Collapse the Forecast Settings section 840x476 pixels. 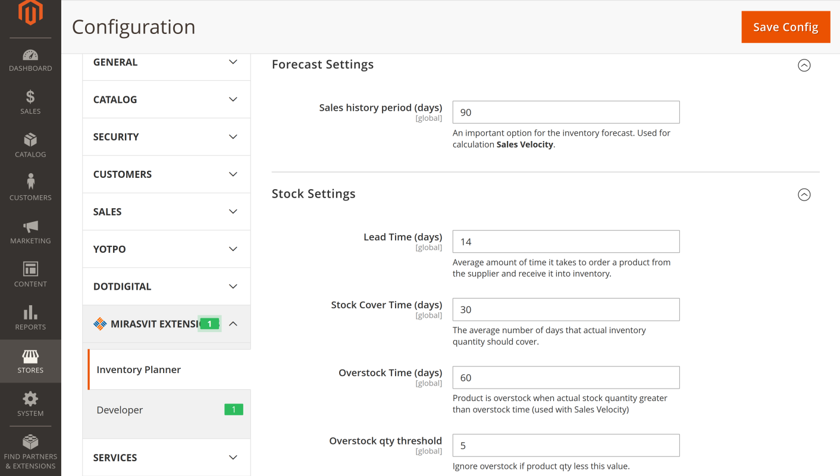click(804, 65)
